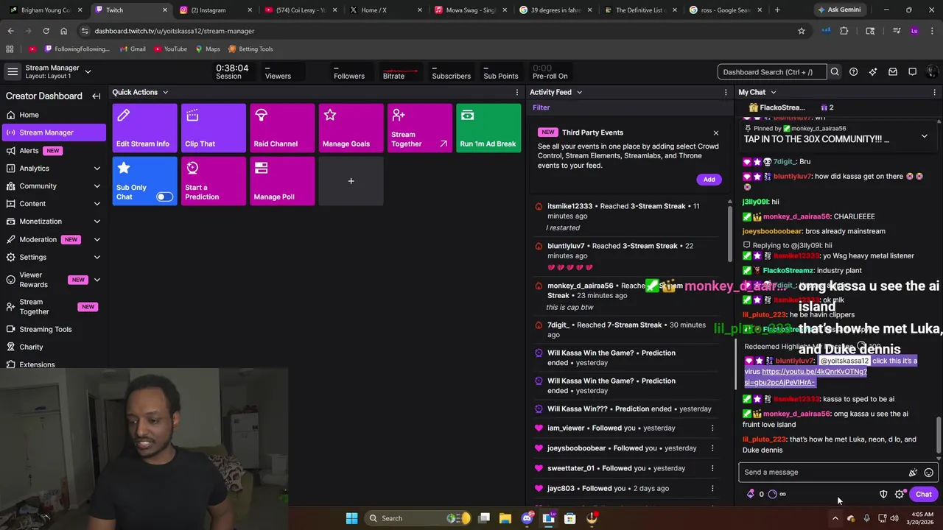Open Settings section in the sidebar
943x530 pixels.
click(53, 257)
